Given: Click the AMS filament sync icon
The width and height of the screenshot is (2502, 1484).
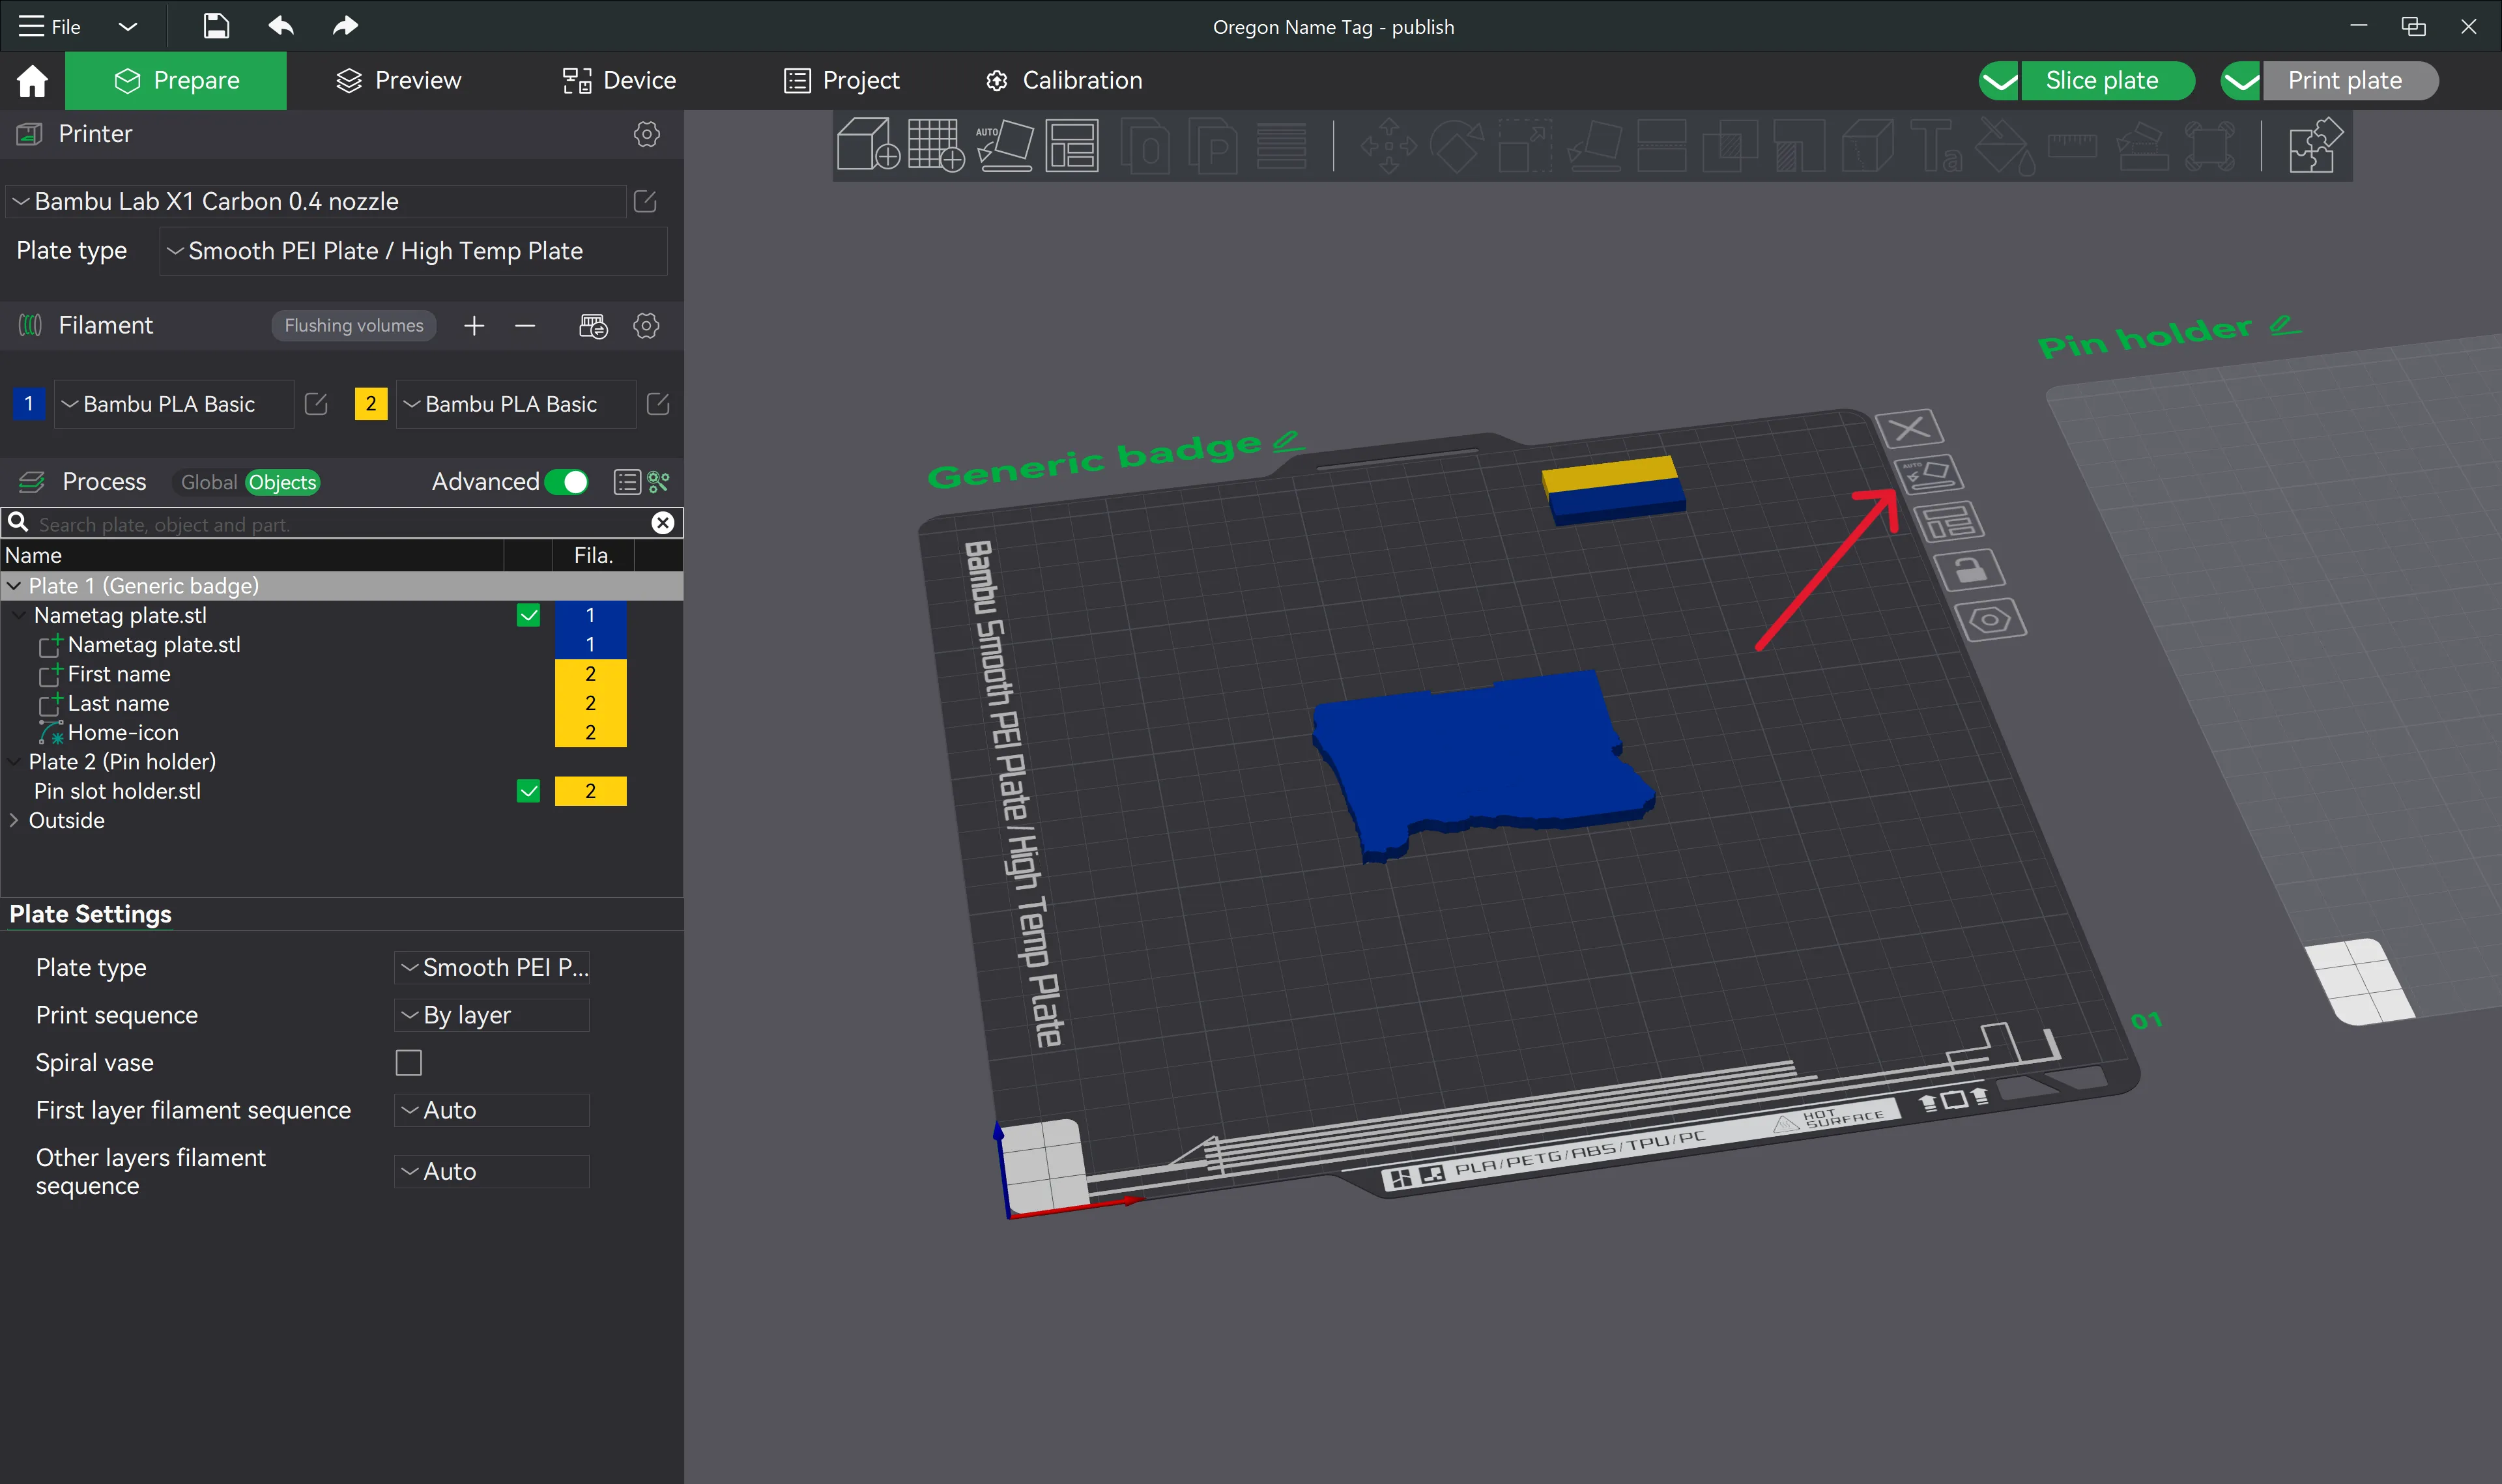Looking at the screenshot, I should click(593, 326).
